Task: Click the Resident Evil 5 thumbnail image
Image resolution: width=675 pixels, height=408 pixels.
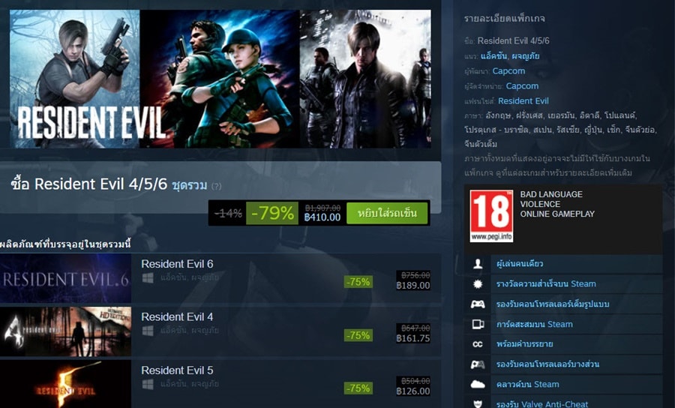Action: (65, 384)
